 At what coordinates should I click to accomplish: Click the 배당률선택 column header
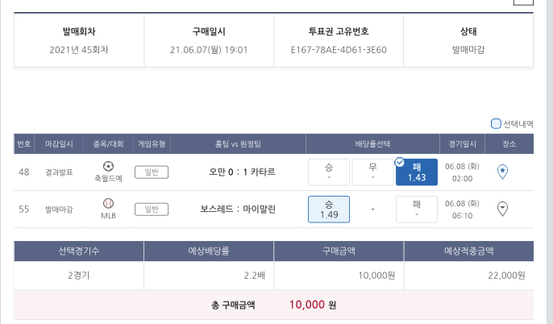[372, 143]
